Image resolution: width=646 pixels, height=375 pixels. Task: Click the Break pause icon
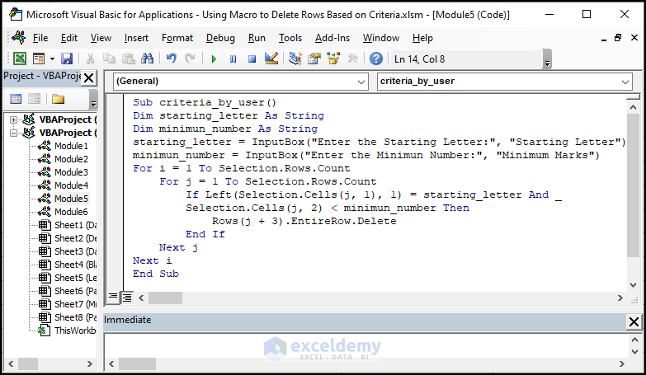pyautogui.click(x=233, y=59)
